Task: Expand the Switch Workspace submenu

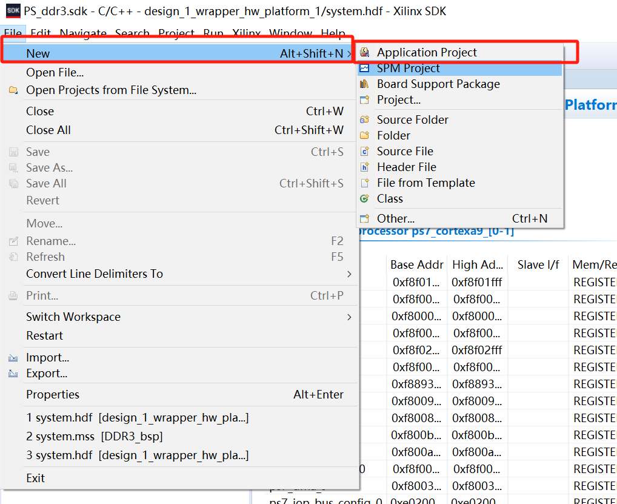Action: pyautogui.click(x=350, y=317)
